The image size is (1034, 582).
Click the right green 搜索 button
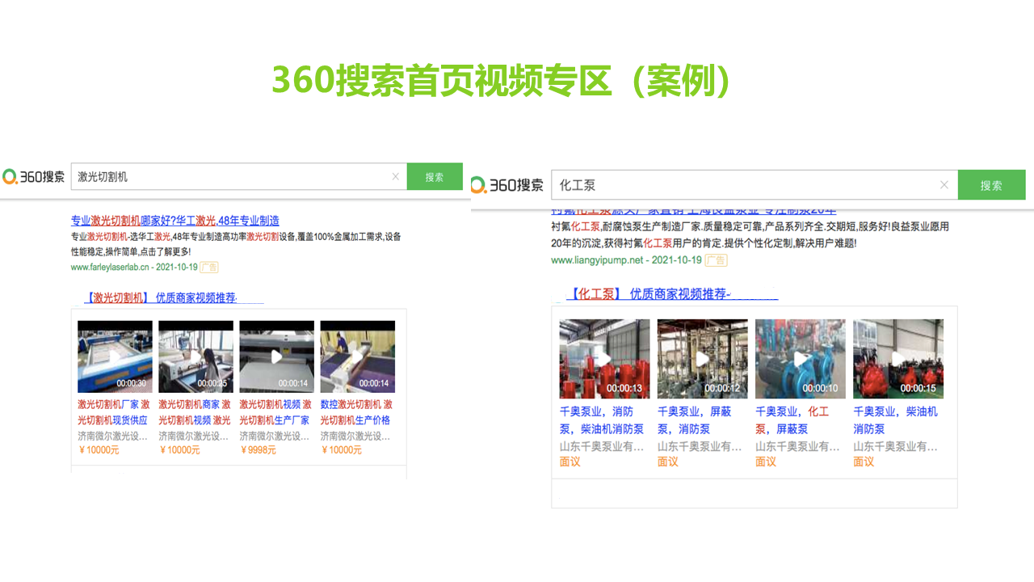[992, 184]
